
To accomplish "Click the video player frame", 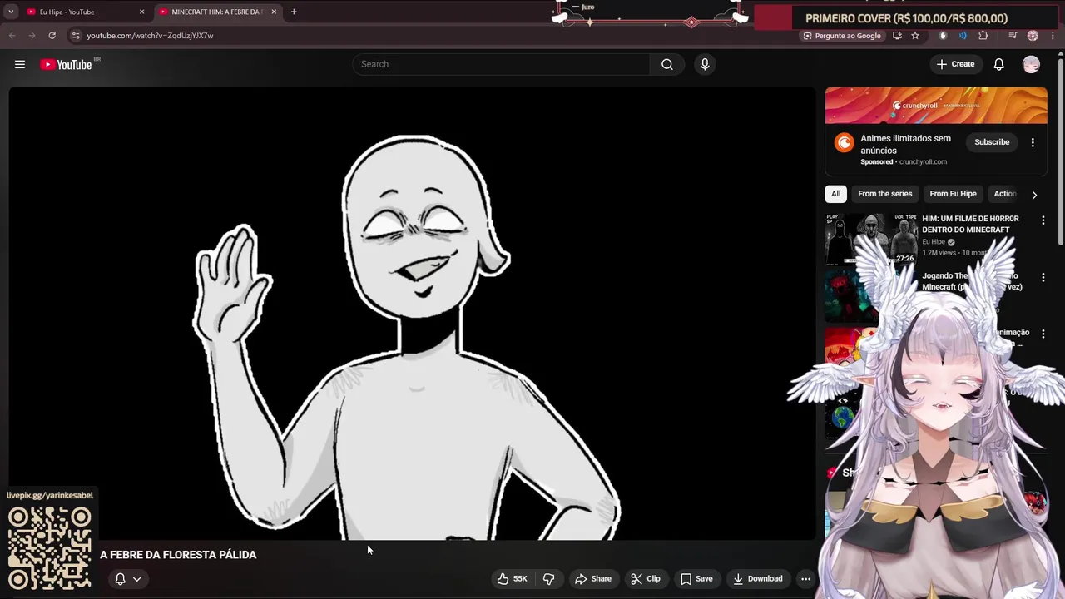I will click(x=413, y=314).
